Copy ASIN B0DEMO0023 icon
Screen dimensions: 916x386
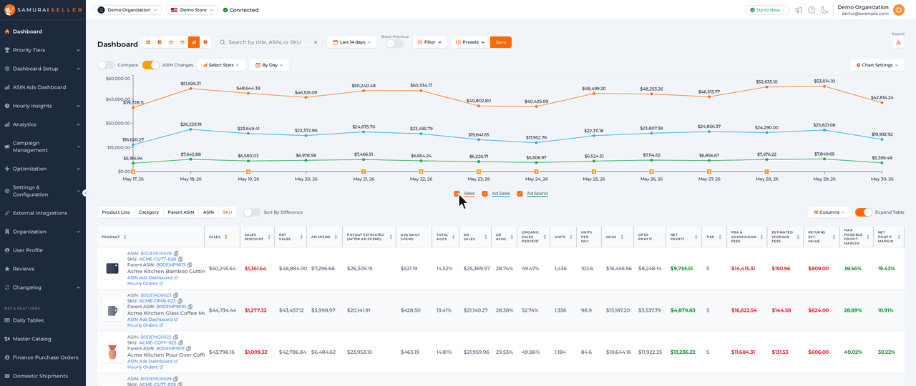(176, 295)
